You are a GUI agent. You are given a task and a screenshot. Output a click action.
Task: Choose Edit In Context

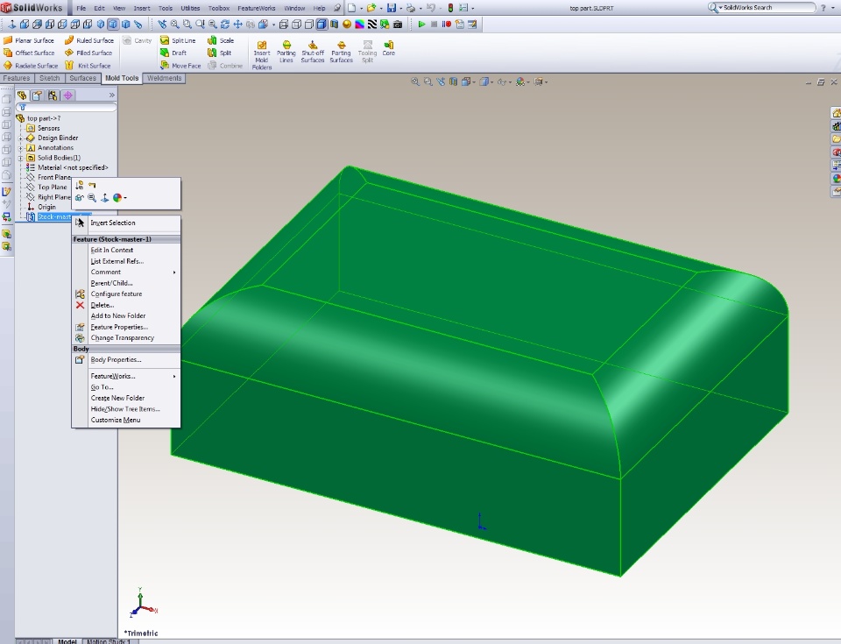111,250
